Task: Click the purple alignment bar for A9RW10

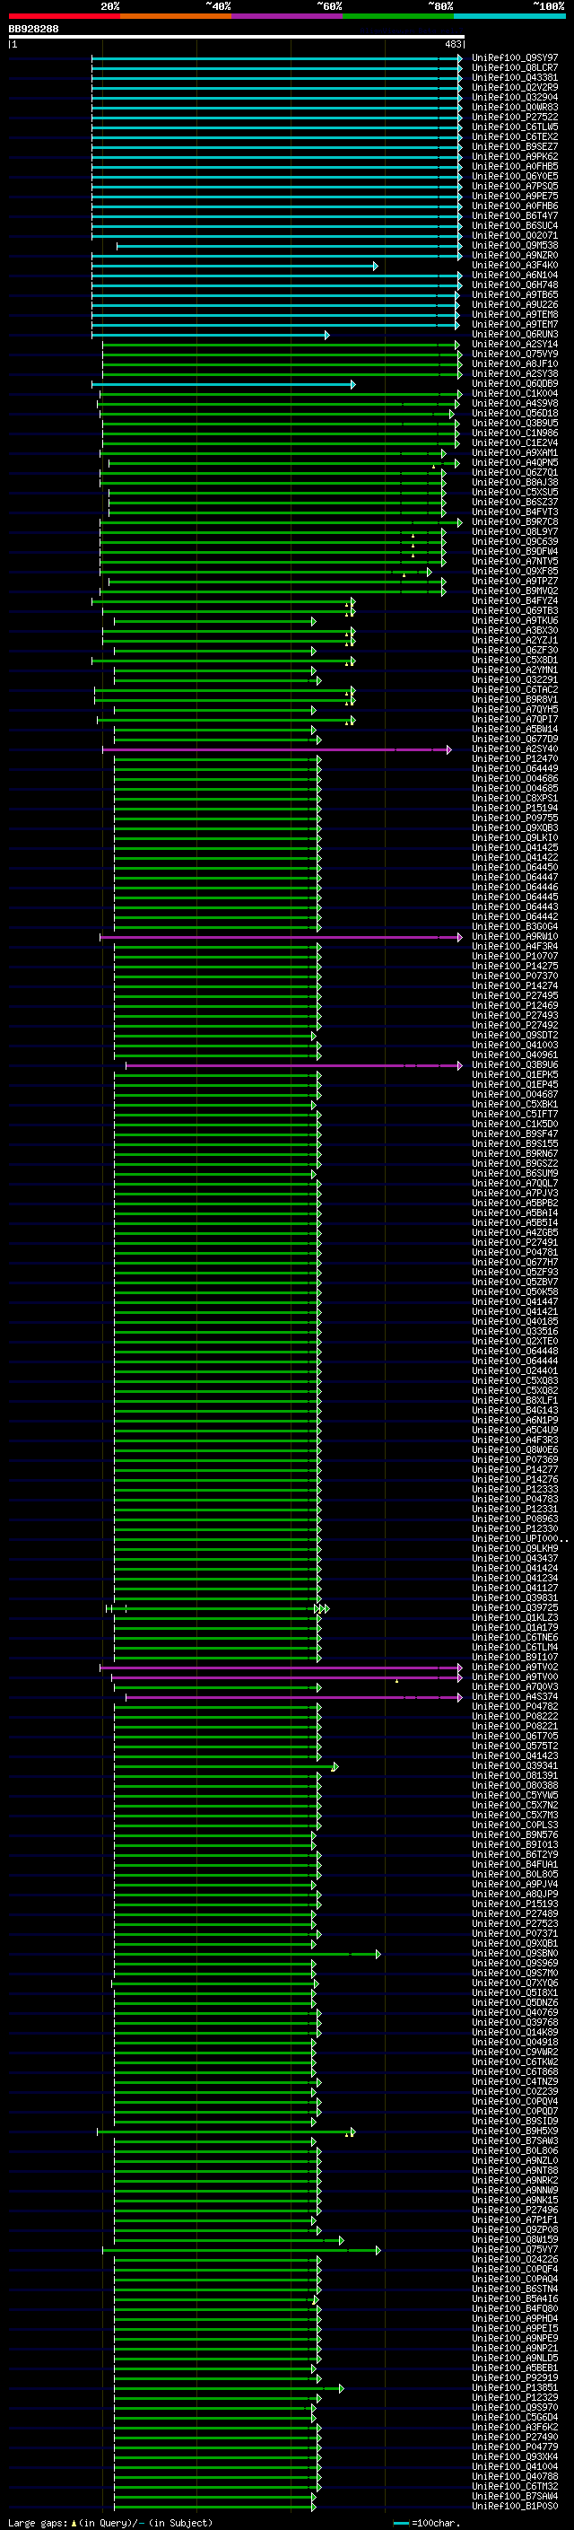Action: pyautogui.click(x=281, y=937)
